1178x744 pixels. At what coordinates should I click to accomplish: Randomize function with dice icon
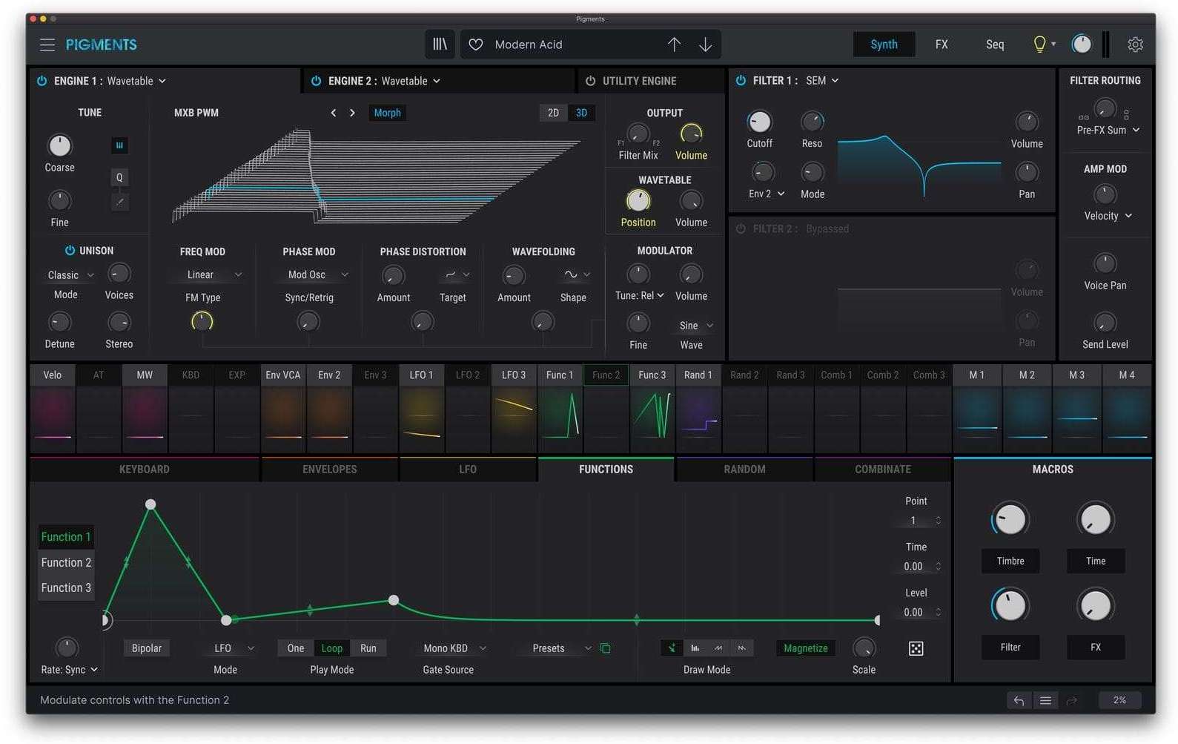pos(916,648)
